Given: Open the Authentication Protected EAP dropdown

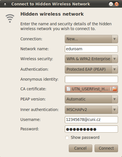Looking at the screenshot, I should pyautogui.click(x=91, y=69).
